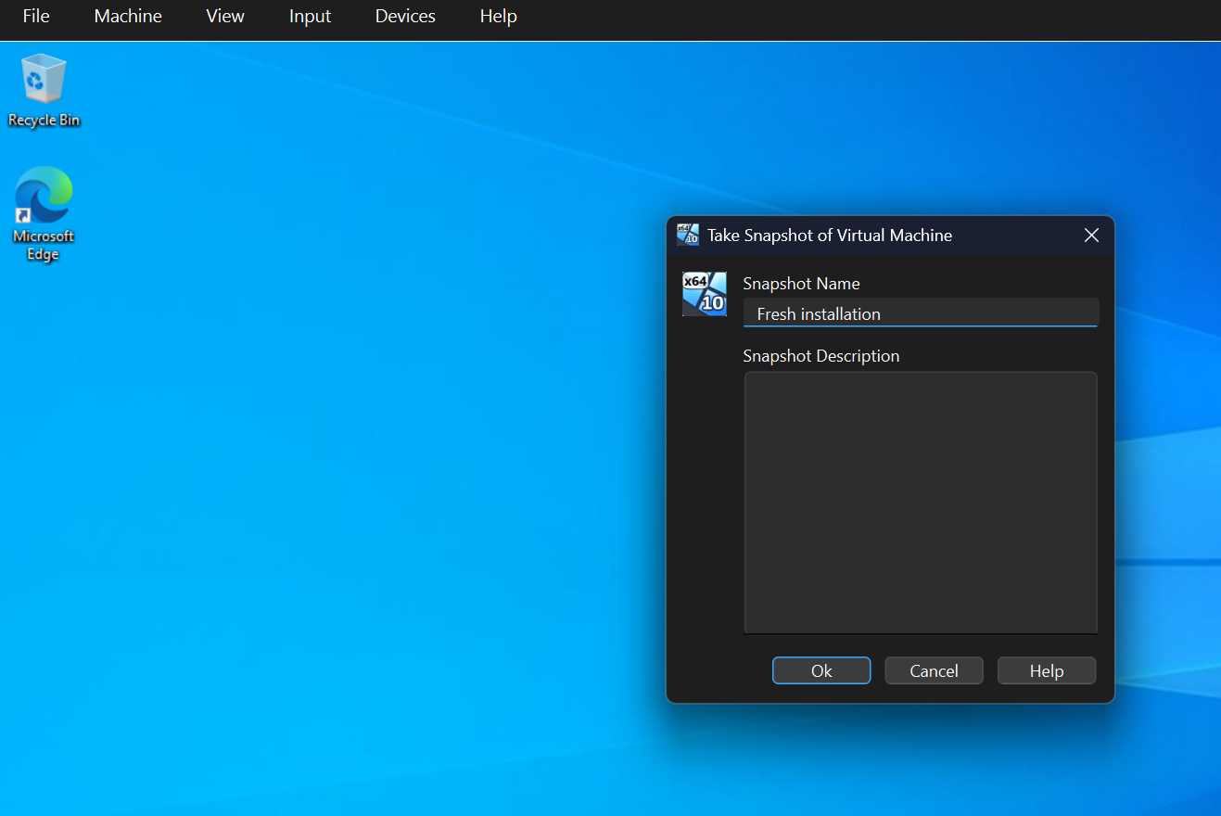Click the large x64 Windows 10 icon

point(704,294)
